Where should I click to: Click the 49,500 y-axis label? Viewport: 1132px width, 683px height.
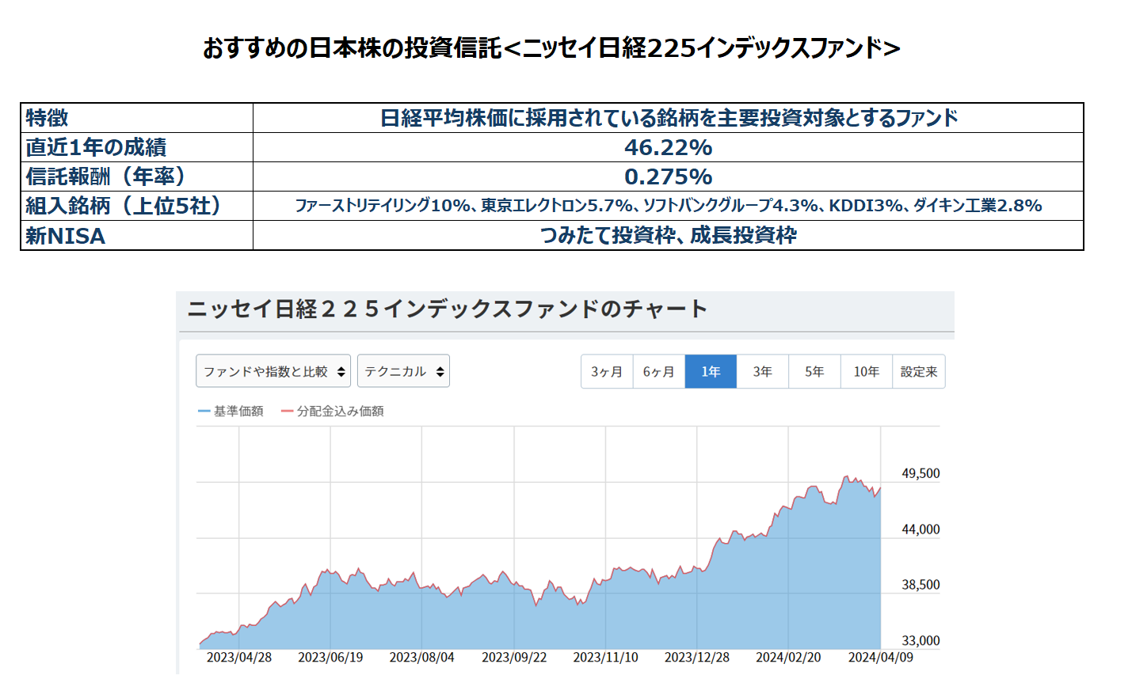click(920, 473)
